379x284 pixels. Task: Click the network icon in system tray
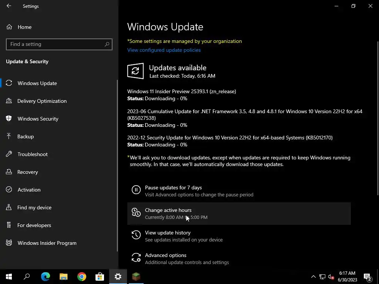click(x=322, y=277)
